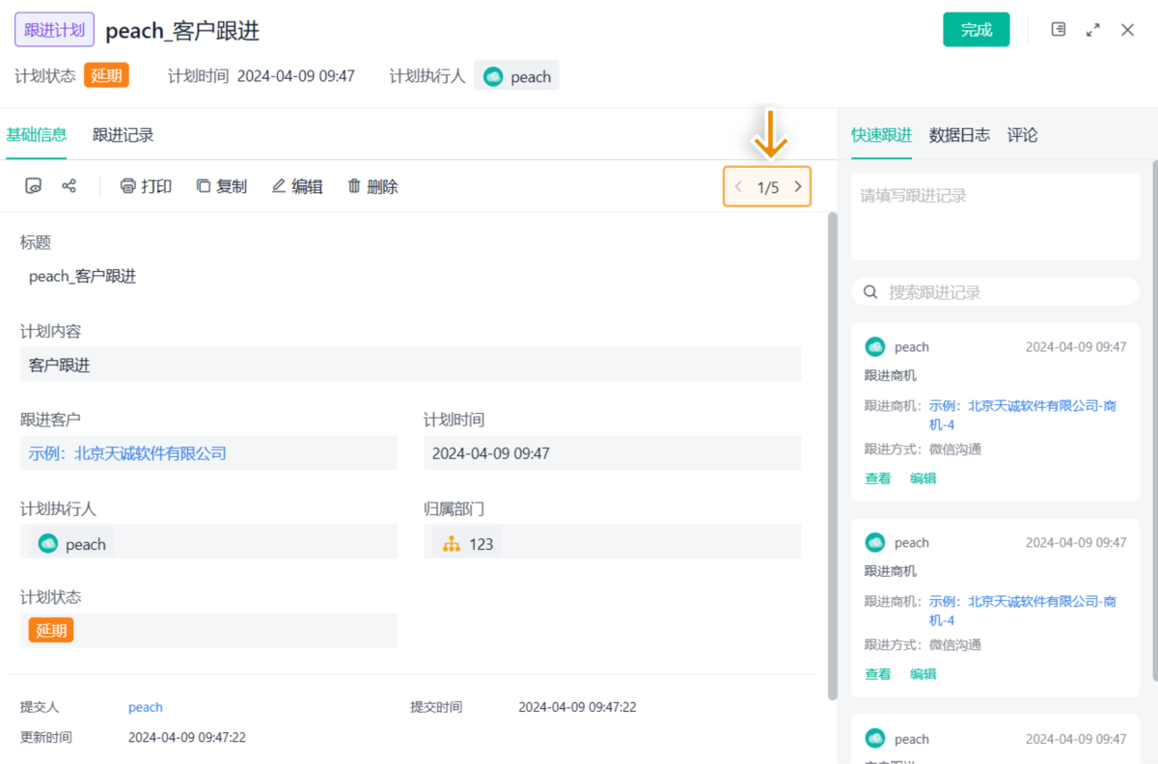This screenshot has height=764, width=1158.
Task: Click the 更新时间 value 2024-04-09 09:47:22
Action: [x=187, y=737]
